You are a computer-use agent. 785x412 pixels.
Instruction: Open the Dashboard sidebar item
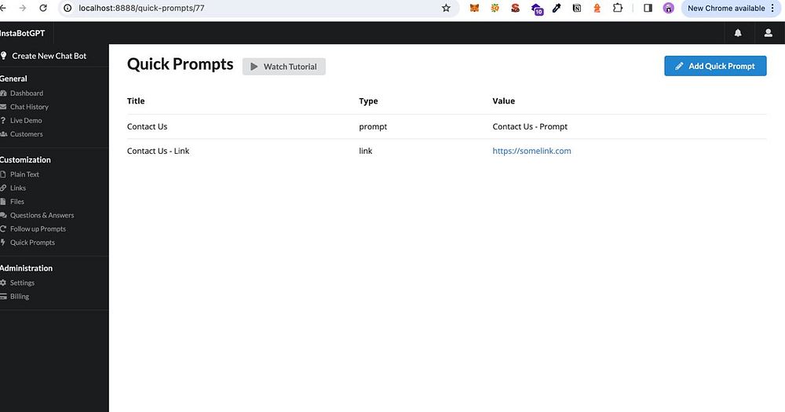click(x=27, y=93)
